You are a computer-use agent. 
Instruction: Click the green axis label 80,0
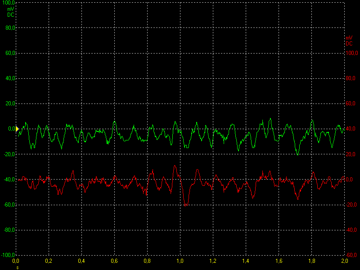10,28
